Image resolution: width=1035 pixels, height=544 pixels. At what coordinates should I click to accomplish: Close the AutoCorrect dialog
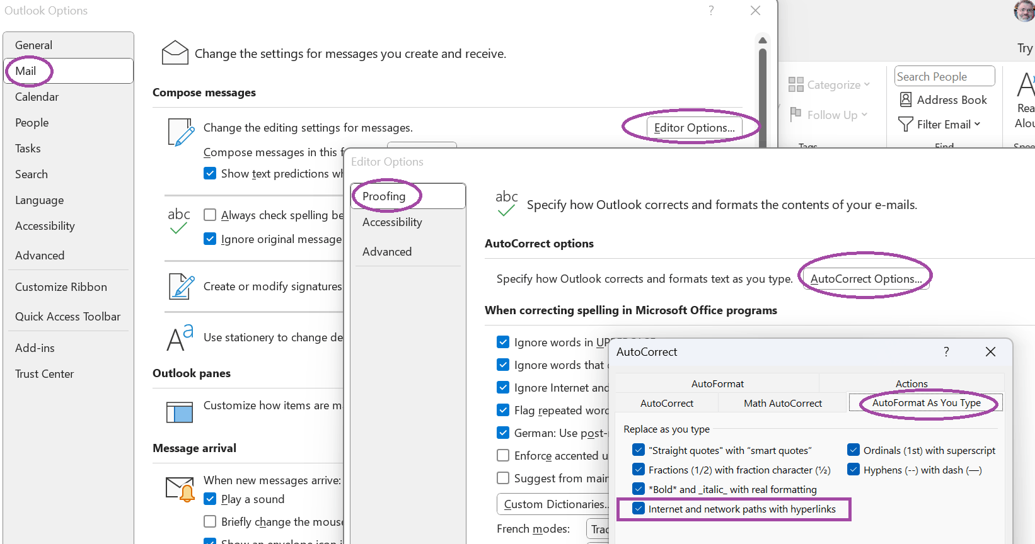[990, 351]
